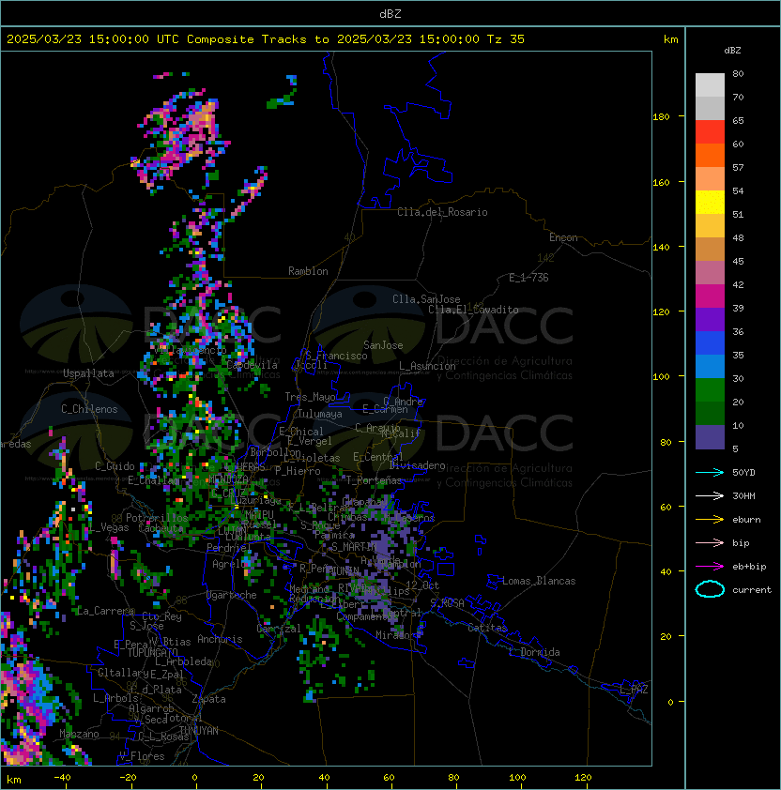The width and height of the screenshot is (781, 790).
Task: Click the 'Zapata' label
Action: coord(208,699)
